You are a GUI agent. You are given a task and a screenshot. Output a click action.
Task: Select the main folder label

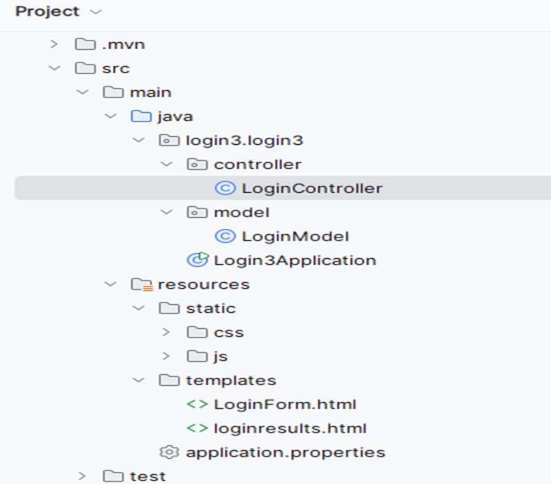[x=150, y=93]
